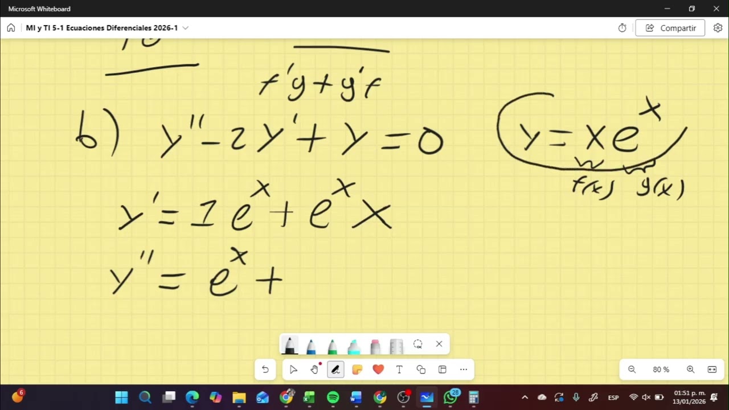Viewport: 729px width, 410px height.
Task: Switch to the Select pointer tool
Action: click(x=293, y=370)
